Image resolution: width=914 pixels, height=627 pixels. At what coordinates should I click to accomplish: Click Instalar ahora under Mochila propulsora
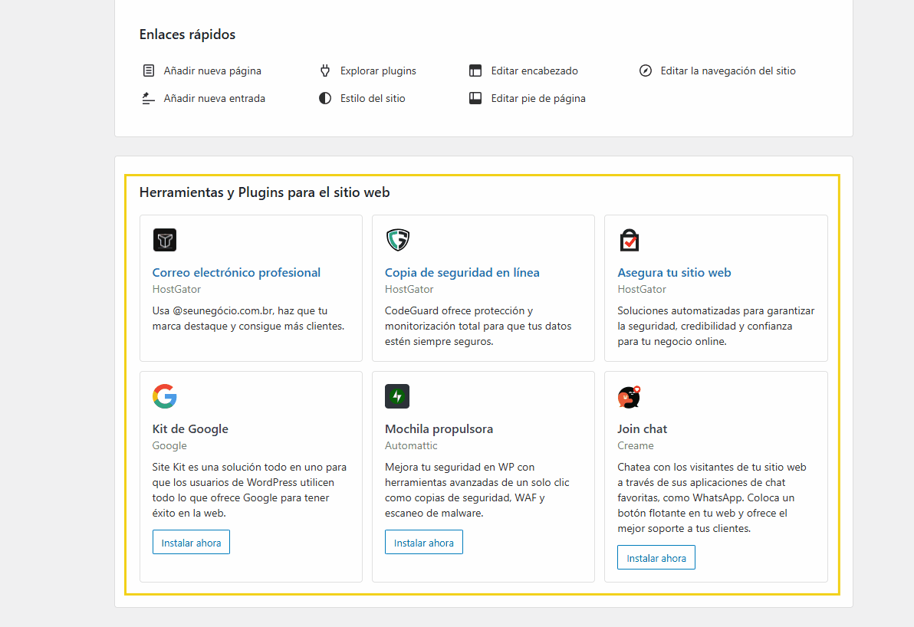point(424,541)
